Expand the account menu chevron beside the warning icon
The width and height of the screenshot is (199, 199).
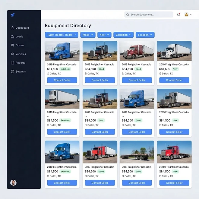(191, 14)
